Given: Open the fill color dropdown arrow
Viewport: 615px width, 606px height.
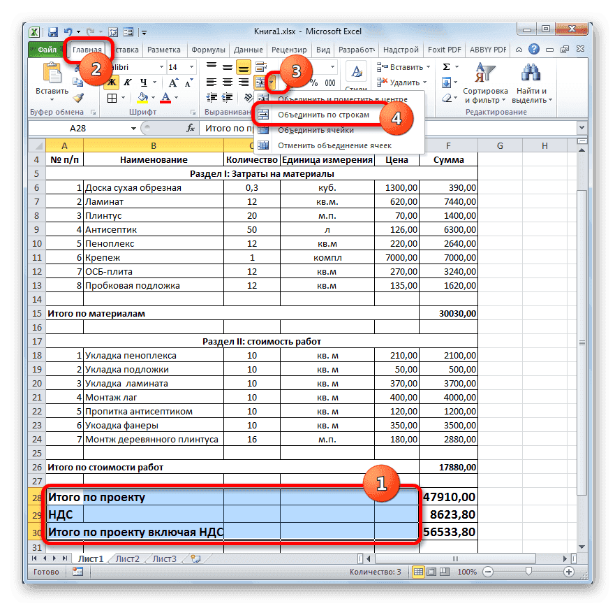Looking at the screenshot, I should point(152,96).
